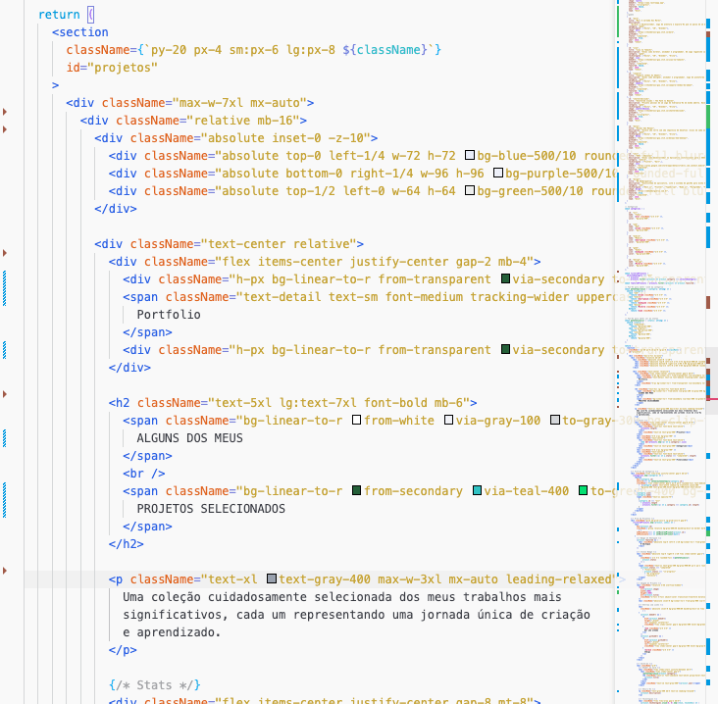Click the "relative mb-16" class string
The width and height of the screenshot is (718, 704).
pyautogui.click(x=242, y=120)
